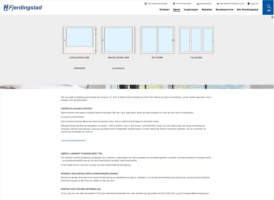The image size is (274, 200).
Task: Click Logg inn link
Action: click(254, 3)
